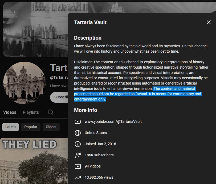The height and width of the screenshot is (184, 216).
Task: Click '94 videos' text
Action: coord(93,166)
